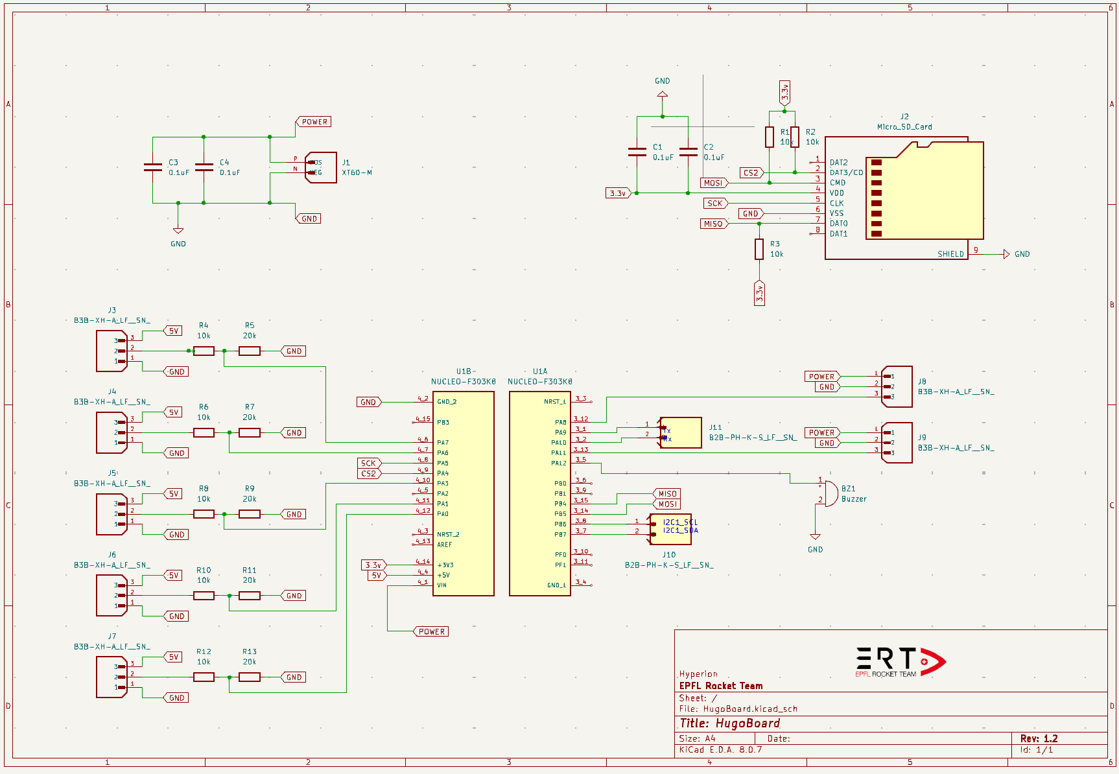The width and height of the screenshot is (1119, 774).
Task: Select resistor R1 10k near the SD card
Action: 769,136
